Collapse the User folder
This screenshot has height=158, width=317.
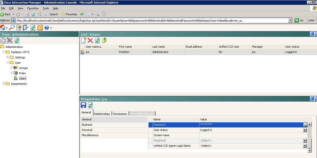click(x=8, y=63)
